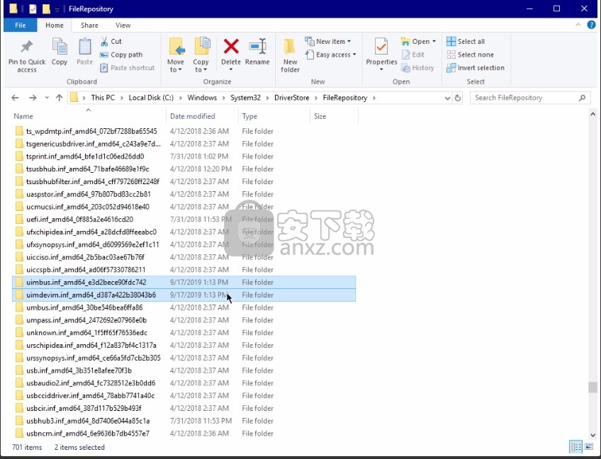Click the Forward navigation arrow
This screenshot has width=601, height=459.
point(33,98)
